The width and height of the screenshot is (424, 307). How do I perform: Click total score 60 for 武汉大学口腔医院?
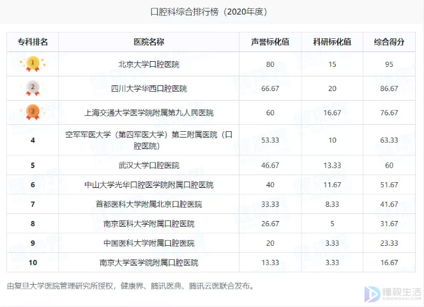tap(389, 165)
